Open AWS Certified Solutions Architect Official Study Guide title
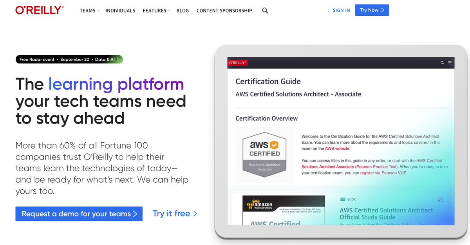The width and height of the screenshot is (470, 245). pyautogui.click(x=386, y=214)
